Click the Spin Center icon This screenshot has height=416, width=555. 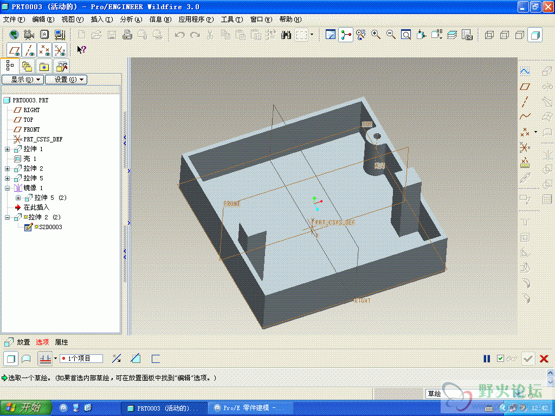click(345, 35)
